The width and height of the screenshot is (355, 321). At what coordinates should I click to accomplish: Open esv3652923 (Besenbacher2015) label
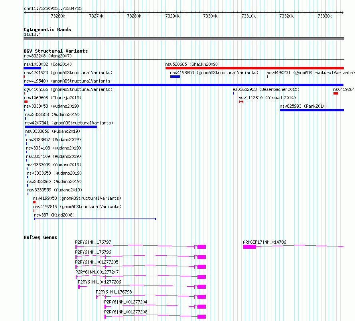[266, 89]
